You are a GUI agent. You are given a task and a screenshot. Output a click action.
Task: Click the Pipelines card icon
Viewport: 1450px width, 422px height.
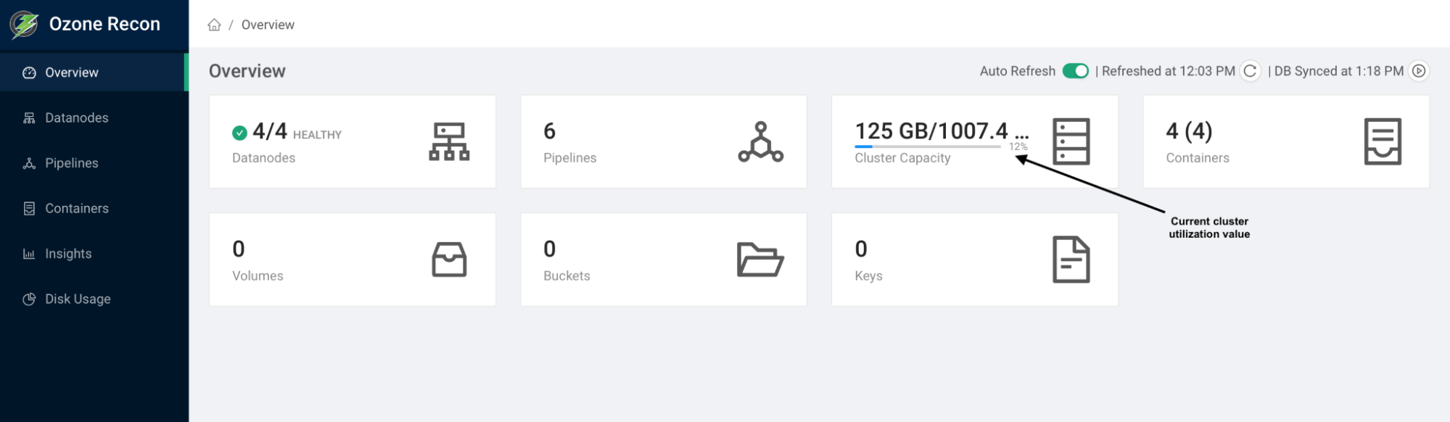click(760, 141)
